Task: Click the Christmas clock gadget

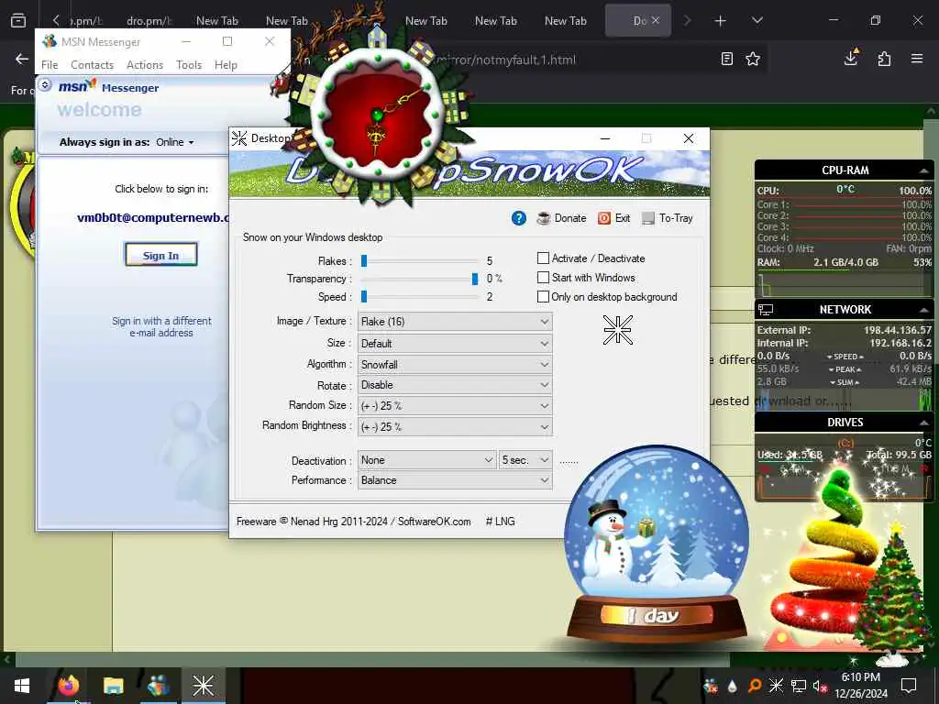Action: [376, 114]
